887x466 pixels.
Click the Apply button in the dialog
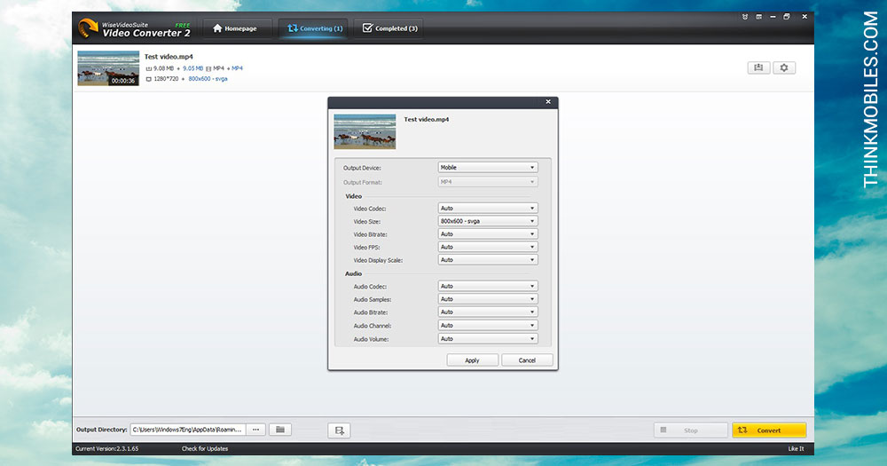click(x=473, y=360)
